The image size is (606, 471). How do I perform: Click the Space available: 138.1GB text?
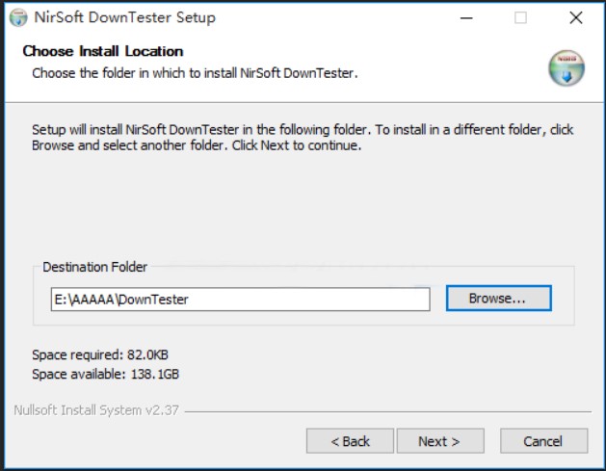pos(105,374)
